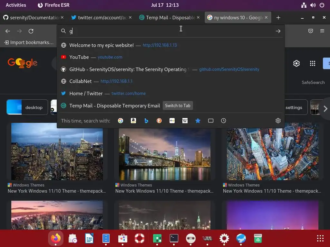Click the Google doodle logo

pyautogui.click(x=23, y=63)
